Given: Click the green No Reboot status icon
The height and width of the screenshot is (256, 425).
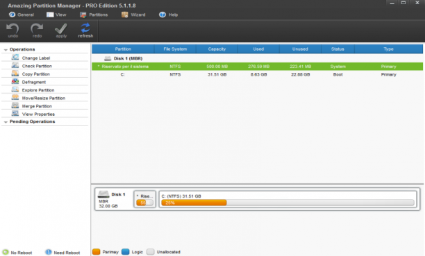Looking at the screenshot, I should pos(6,252).
